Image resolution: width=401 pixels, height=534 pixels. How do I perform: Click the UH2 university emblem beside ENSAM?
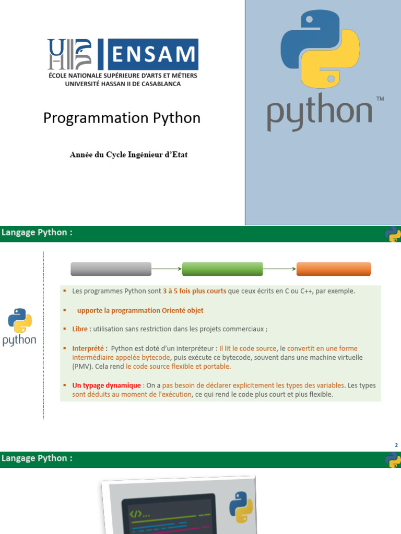(69, 54)
